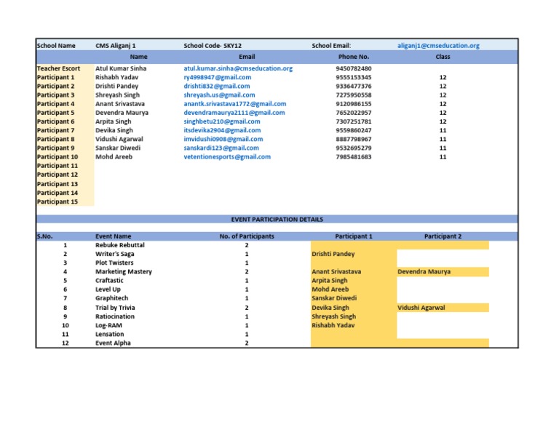This screenshot has height=432, width=559.
Task: Click the vetentionesports@gmail.com email link
Action: (227, 156)
